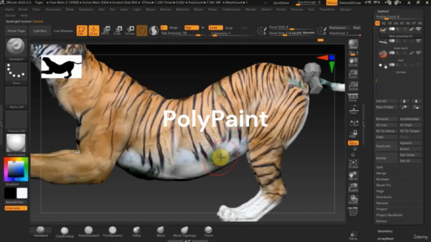431x242 pixels.
Task: Select the Inflat brush on bottom shelf
Action: (137, 231)
